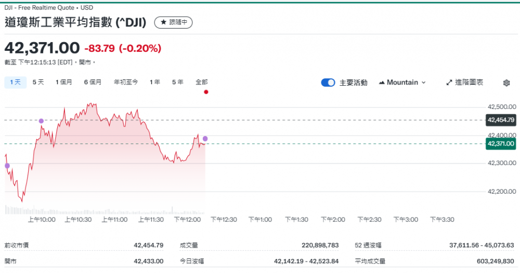Select the 5年 range tab
Viewport: 520px width, 273px height.
tap(178, 82)
